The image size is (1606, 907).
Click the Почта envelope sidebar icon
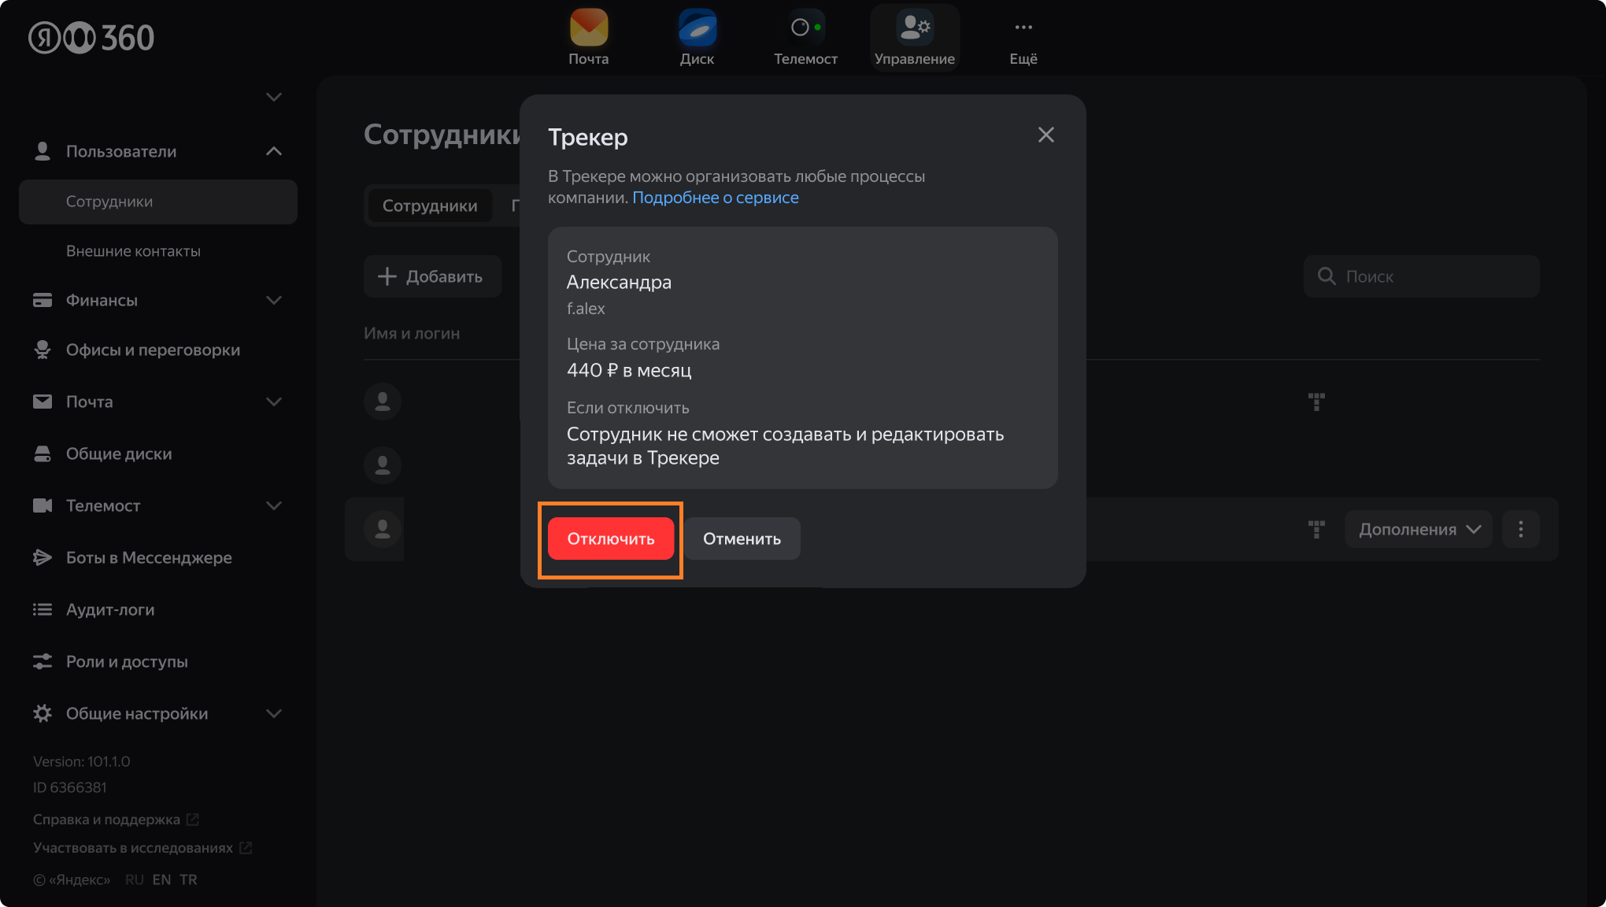click(x=43, y=402)
